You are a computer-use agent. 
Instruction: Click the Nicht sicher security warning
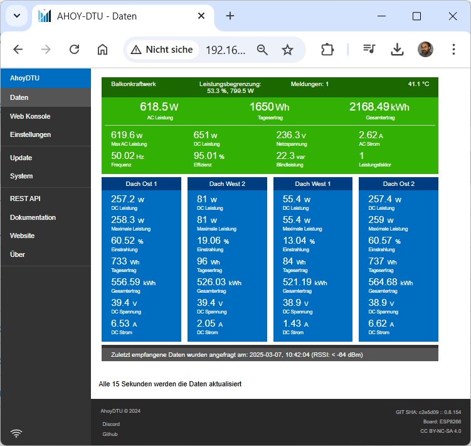point(162,50)
